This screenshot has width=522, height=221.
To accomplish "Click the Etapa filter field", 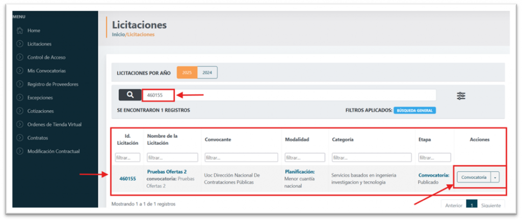I will click(435, 157).
